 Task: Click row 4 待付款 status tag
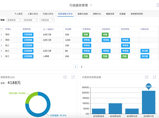pos(145,51)
